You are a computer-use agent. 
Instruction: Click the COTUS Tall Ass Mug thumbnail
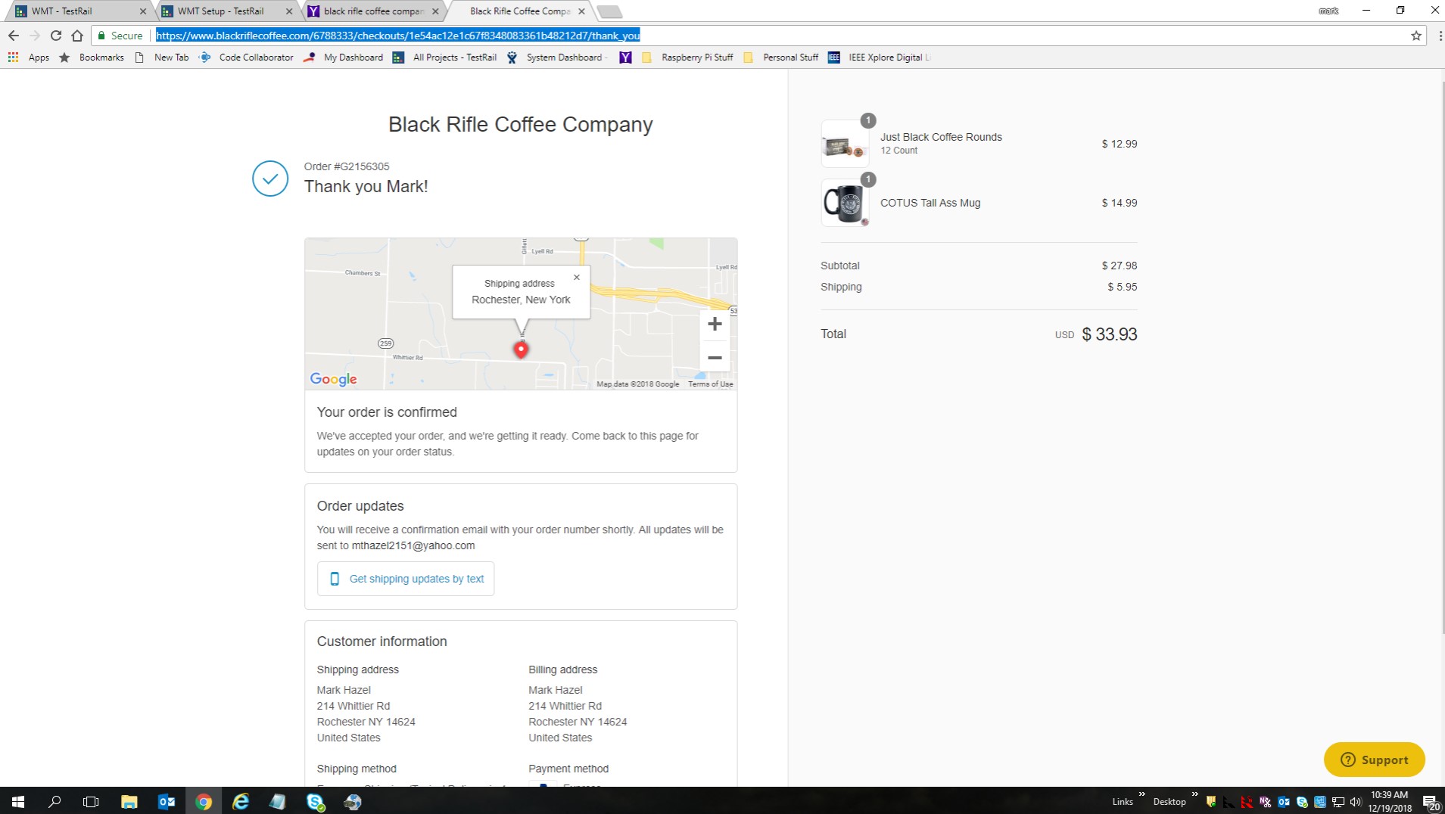[845, 203]
